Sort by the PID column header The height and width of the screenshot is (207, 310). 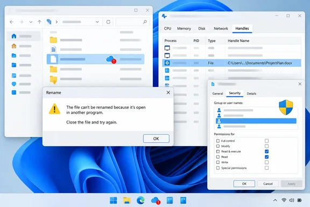click(x=196, y=40)
